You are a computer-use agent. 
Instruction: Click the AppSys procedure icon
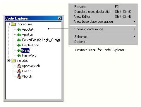point(19,35)
